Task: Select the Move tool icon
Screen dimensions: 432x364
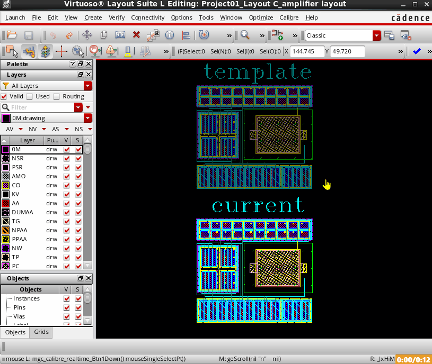Action: 87,35
